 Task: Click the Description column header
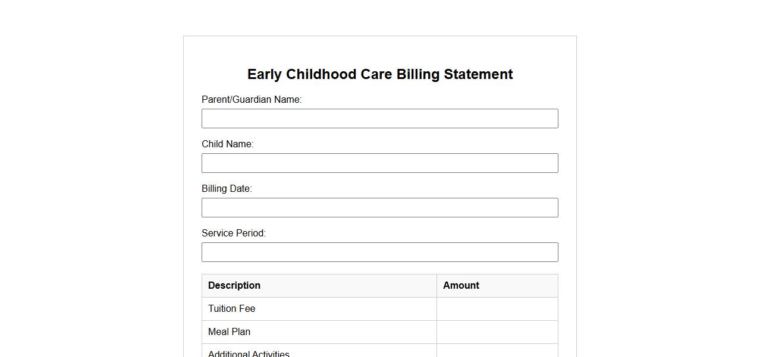tap(234, 286)
